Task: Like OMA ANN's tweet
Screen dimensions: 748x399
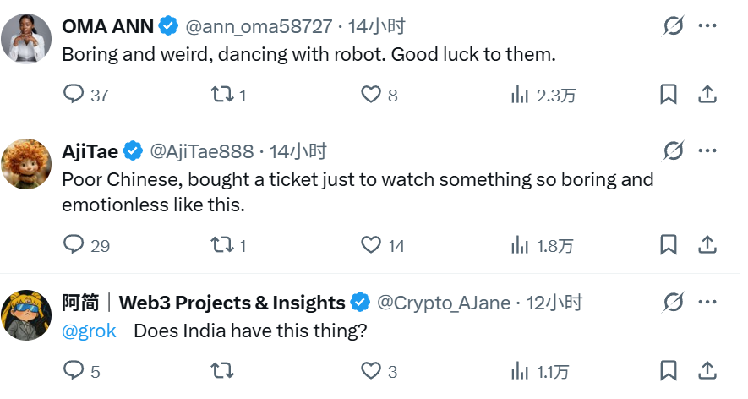Action: pyautogui.click(x=370, y=95)
